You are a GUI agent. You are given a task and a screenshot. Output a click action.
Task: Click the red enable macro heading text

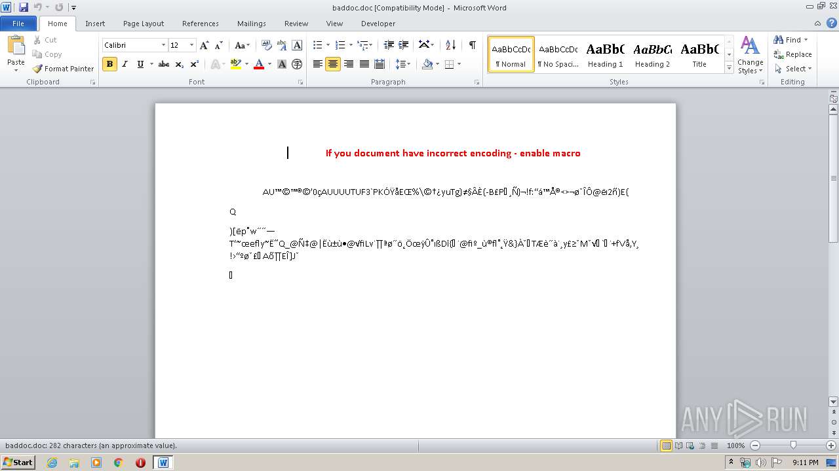(x=453, y=153)
